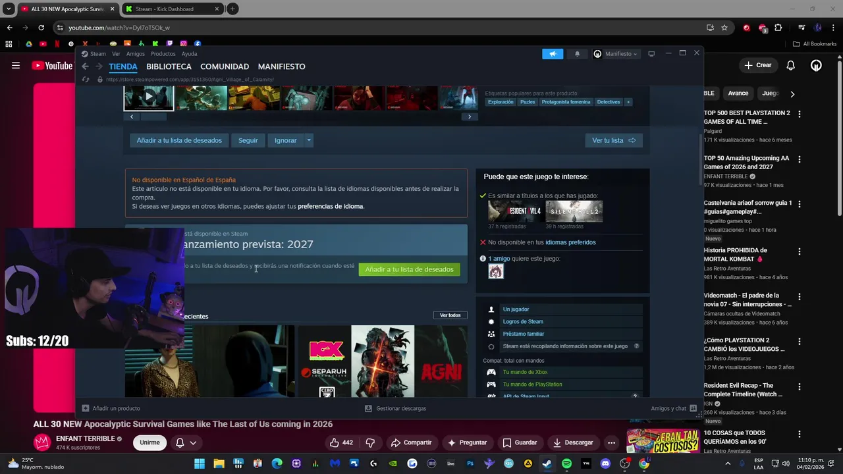Click the Descargar button on YouTube
Screen dimensions: 843x474
point(573,442)
